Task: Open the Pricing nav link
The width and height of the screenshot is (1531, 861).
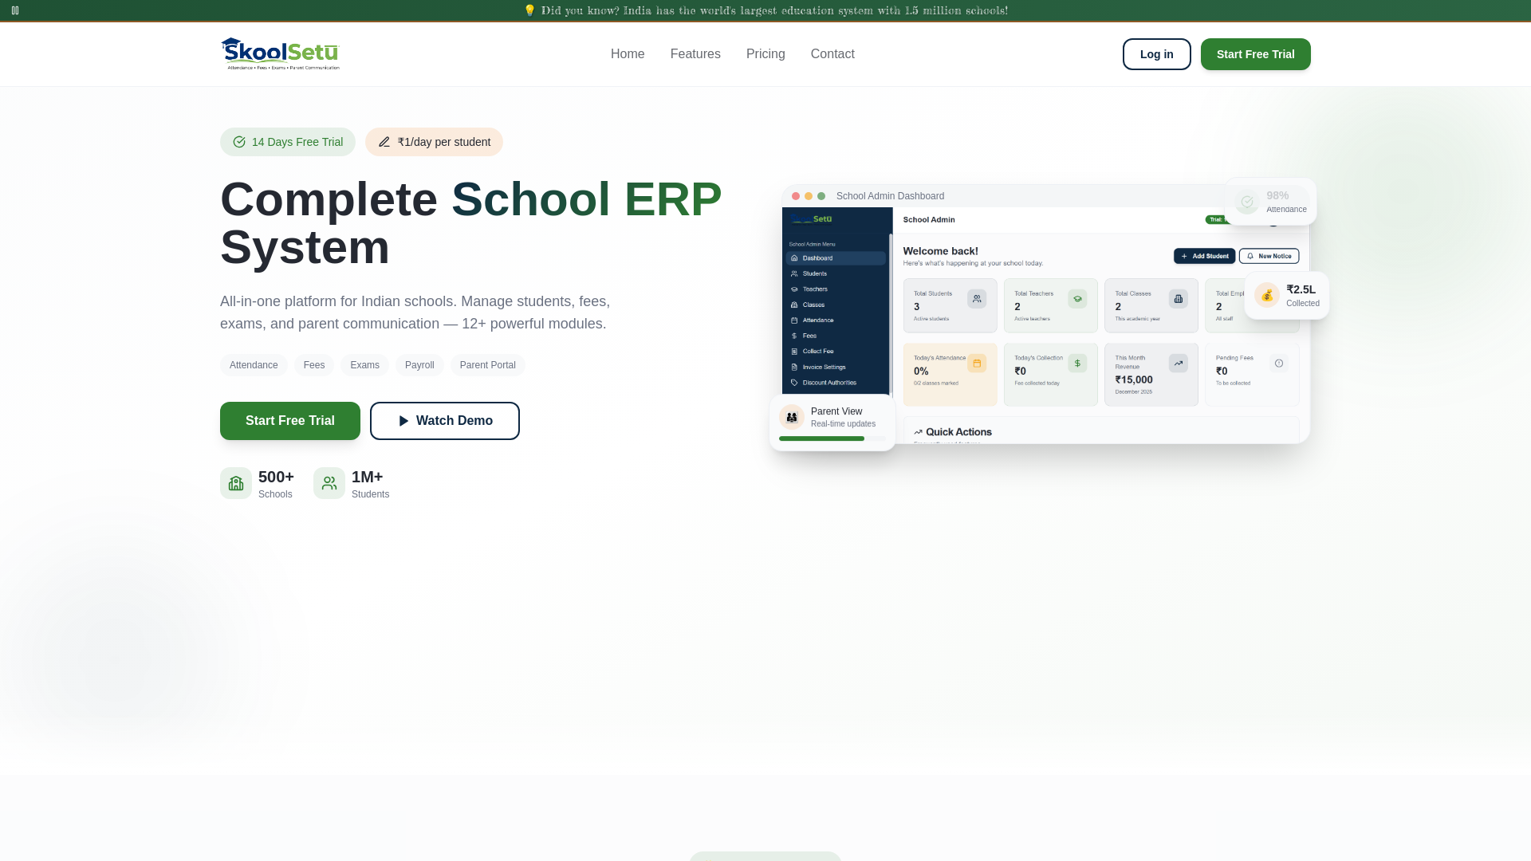Action: [x=765, y=54]
